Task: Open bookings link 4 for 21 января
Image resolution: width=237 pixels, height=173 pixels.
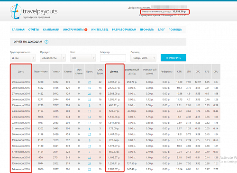Action: pyautogui.click(x=90, y=128)
